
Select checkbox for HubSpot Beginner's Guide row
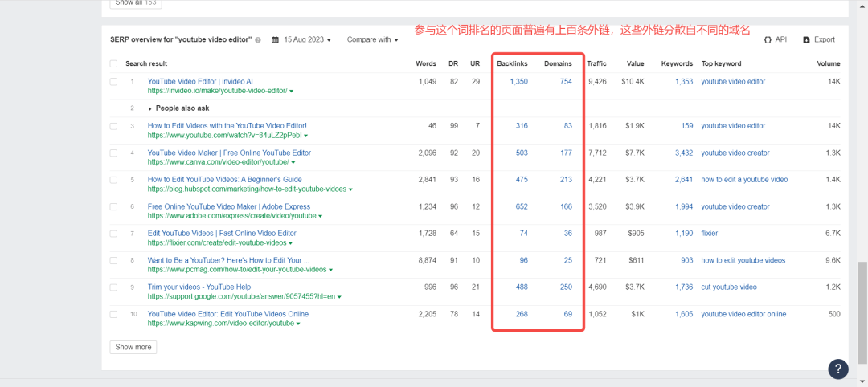tap(113, 180)
